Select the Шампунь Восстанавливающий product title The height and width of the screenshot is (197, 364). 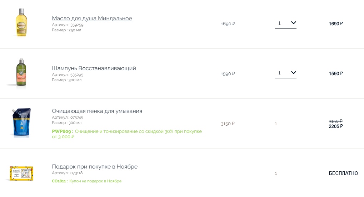point(94,68)
